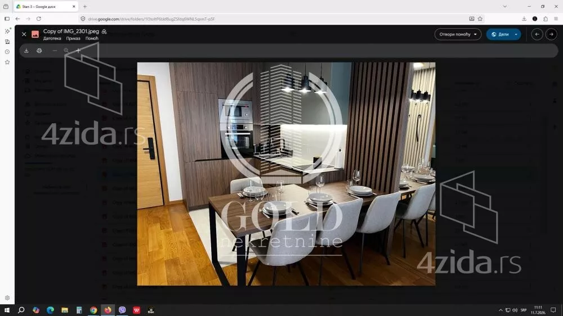Image resolution: width=563 pixels, height=316 pixels.
Task: Click the browser address bar
Action: 273,19
